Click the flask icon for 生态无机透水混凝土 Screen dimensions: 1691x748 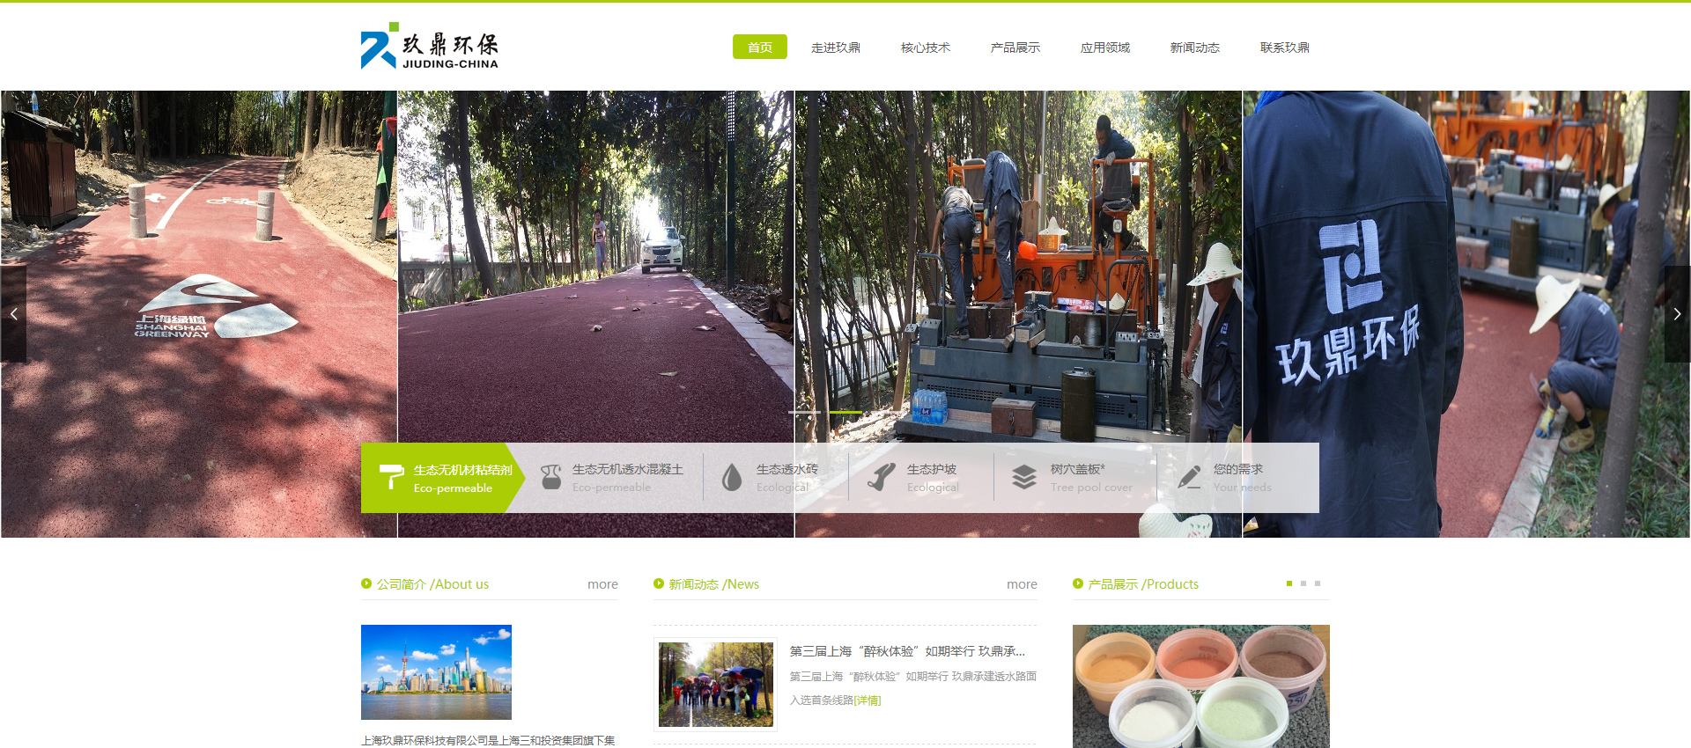(x=551, y=477)
